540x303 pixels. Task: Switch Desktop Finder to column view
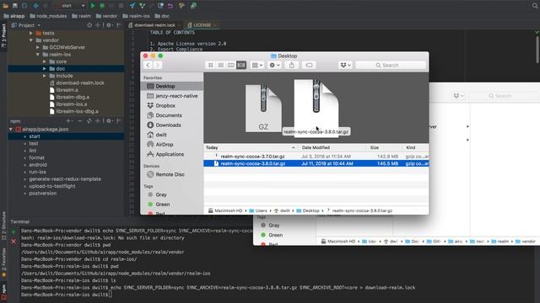pyautogui.click(x=230, y=65)
